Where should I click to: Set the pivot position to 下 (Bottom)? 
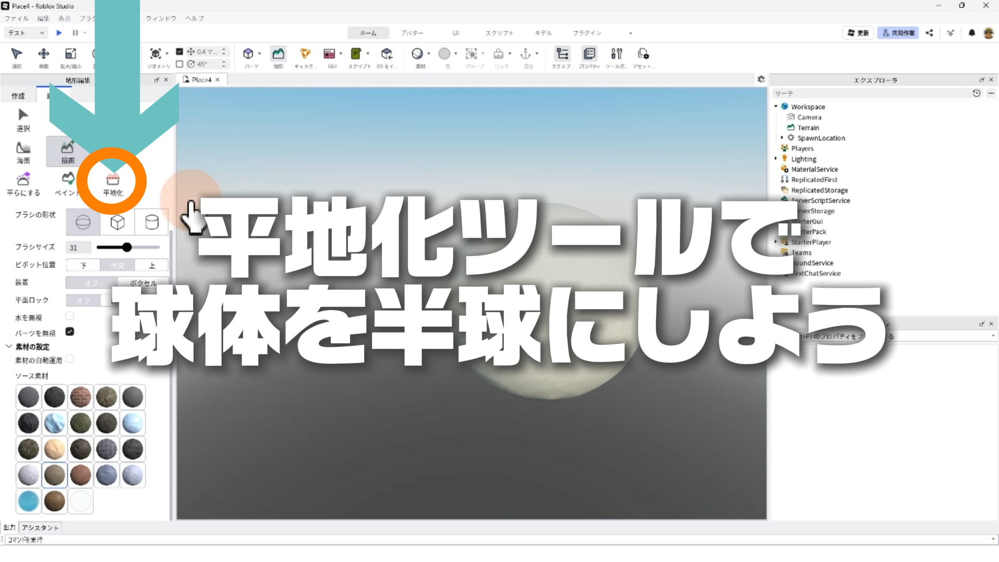pyautogui.click(x=83, y=265)
